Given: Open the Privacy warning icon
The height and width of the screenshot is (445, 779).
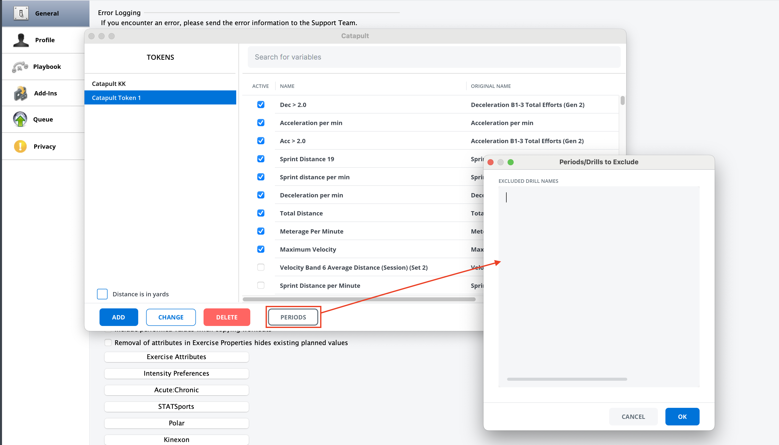Looking at the screenshot, I should [x=20, y=146].
